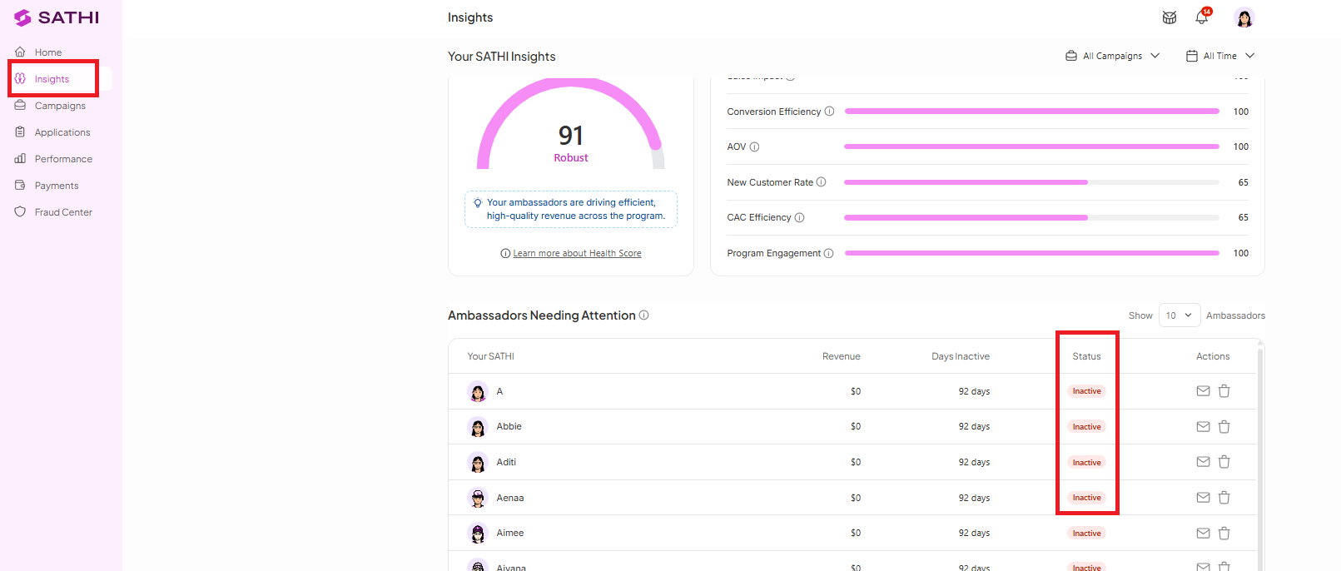Open notifications bell icon
The width and height of the screenshot is (1341, 571).
point(1202,17)
